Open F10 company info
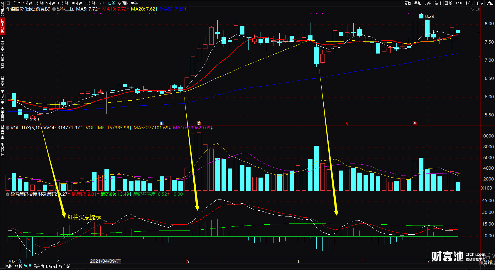495x270 pixels. click(x=459, y=3)
